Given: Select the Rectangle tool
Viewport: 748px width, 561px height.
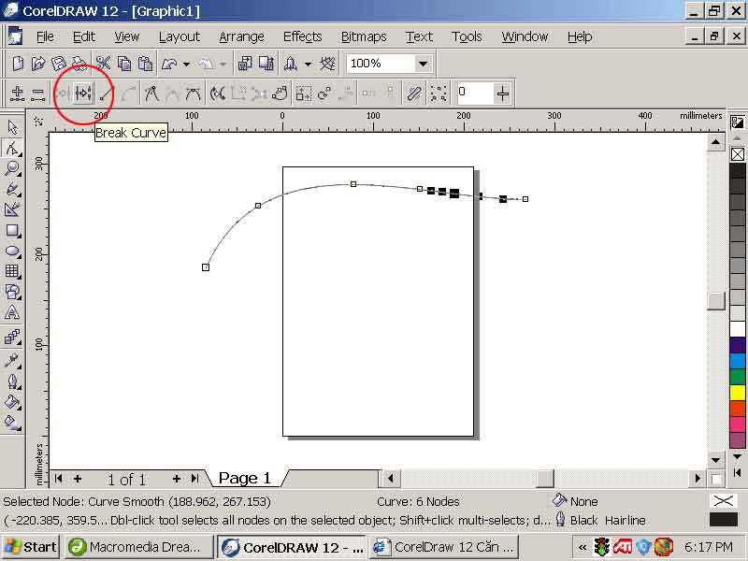Looking at the screenshot, I should [x=12, y=231].
